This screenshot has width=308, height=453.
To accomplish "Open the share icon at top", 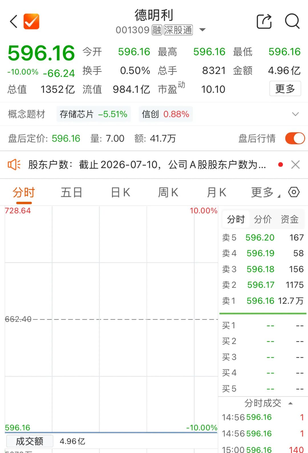I will pos(264,21).
